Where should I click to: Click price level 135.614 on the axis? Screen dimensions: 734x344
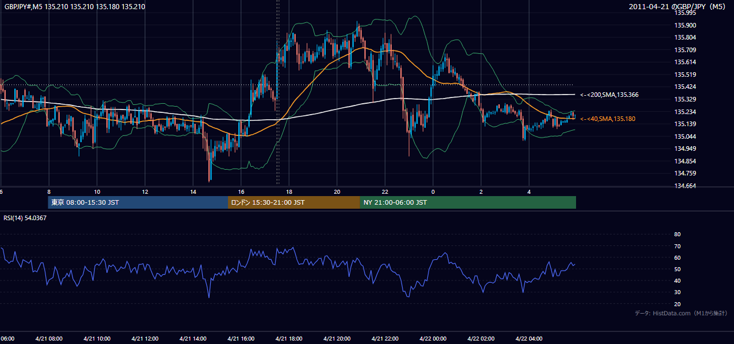point(685,62)
